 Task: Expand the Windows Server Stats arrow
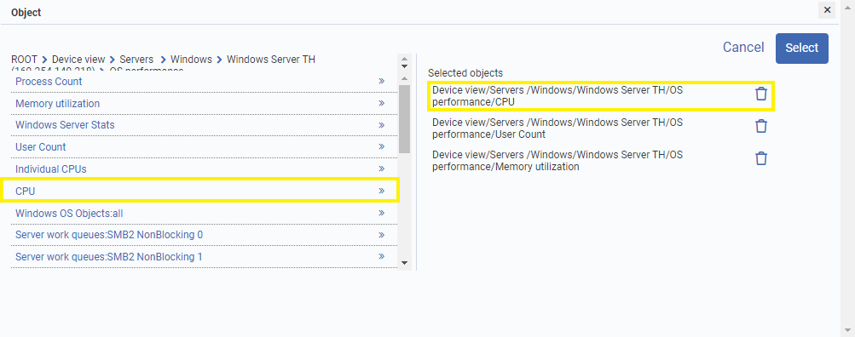tap(382, 125)
